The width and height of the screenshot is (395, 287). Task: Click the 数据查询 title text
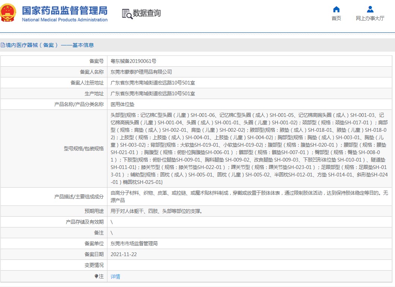click(147, 13)
